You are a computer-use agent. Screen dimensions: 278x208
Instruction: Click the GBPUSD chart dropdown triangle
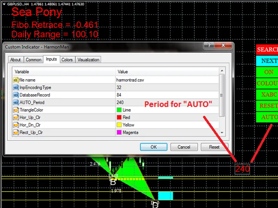coord(4,4)
